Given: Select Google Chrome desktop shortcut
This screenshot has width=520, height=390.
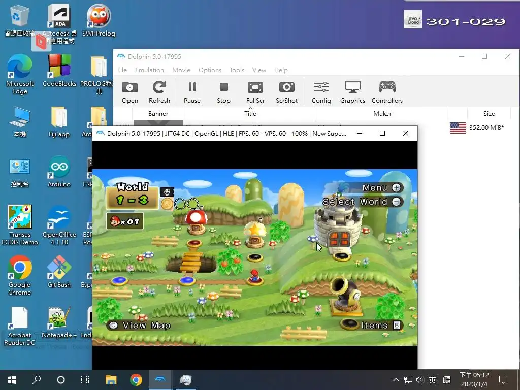Looking at the screenshot, I should click(x=20, y=275).
